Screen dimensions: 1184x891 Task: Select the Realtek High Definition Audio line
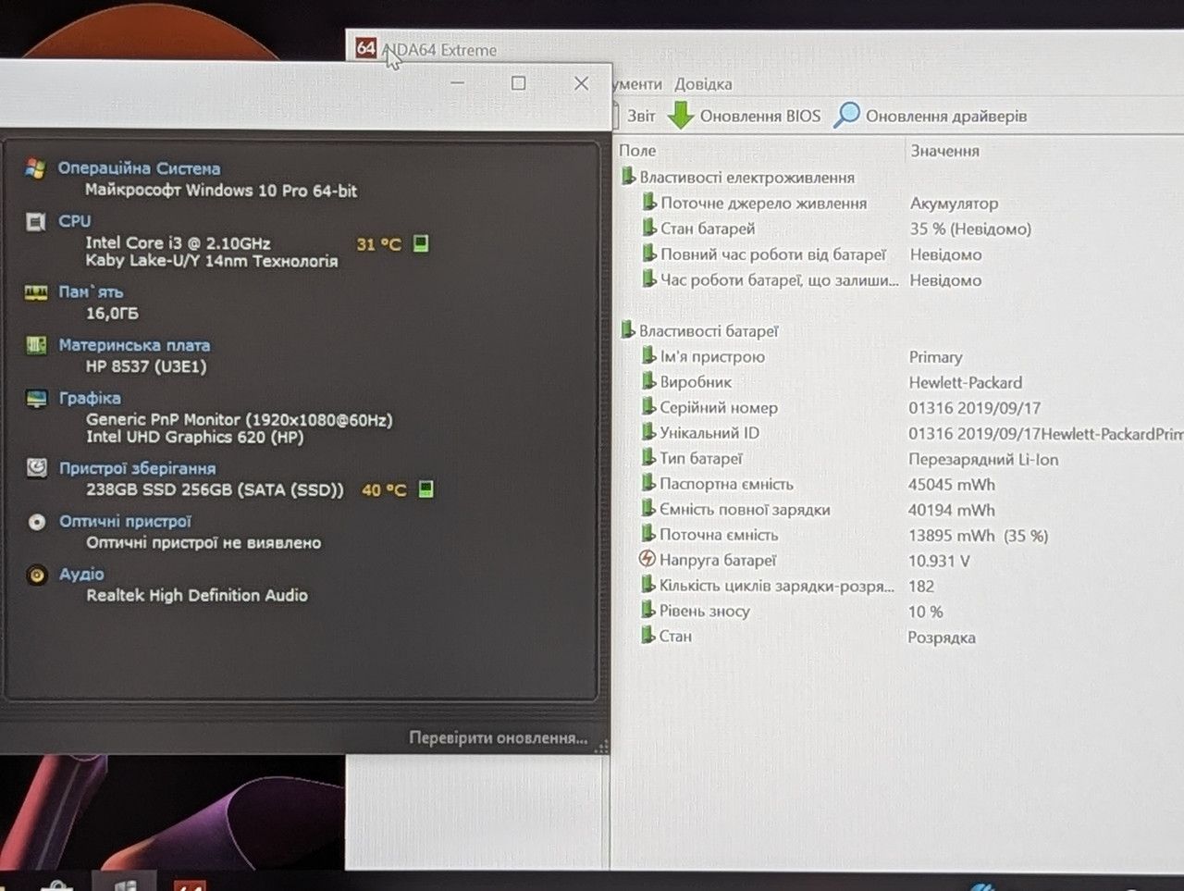tap(197, 595)
